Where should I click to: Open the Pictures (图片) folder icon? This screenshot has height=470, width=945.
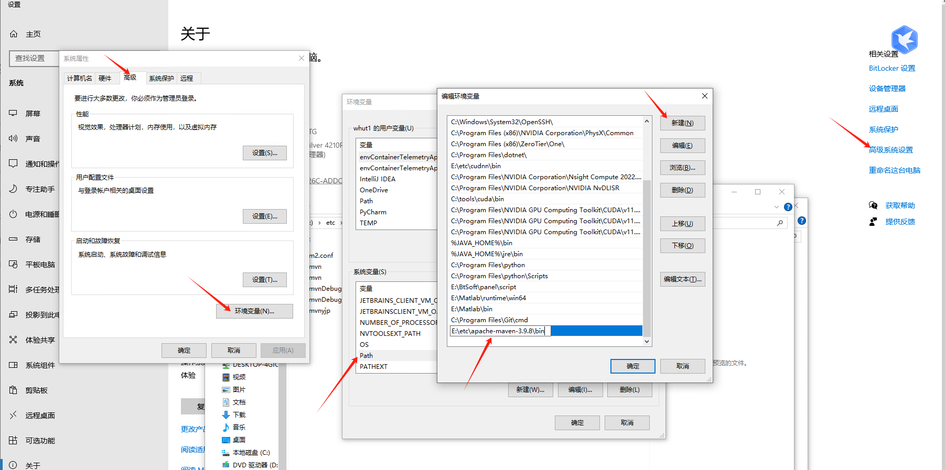(x=226, y=390)
